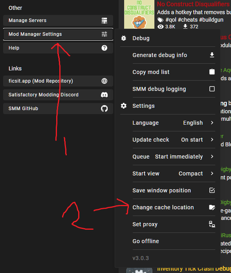This screenshot has width=231, height=273.
Task: Click the Discord logo icon
Action: [x=104, y=95]
